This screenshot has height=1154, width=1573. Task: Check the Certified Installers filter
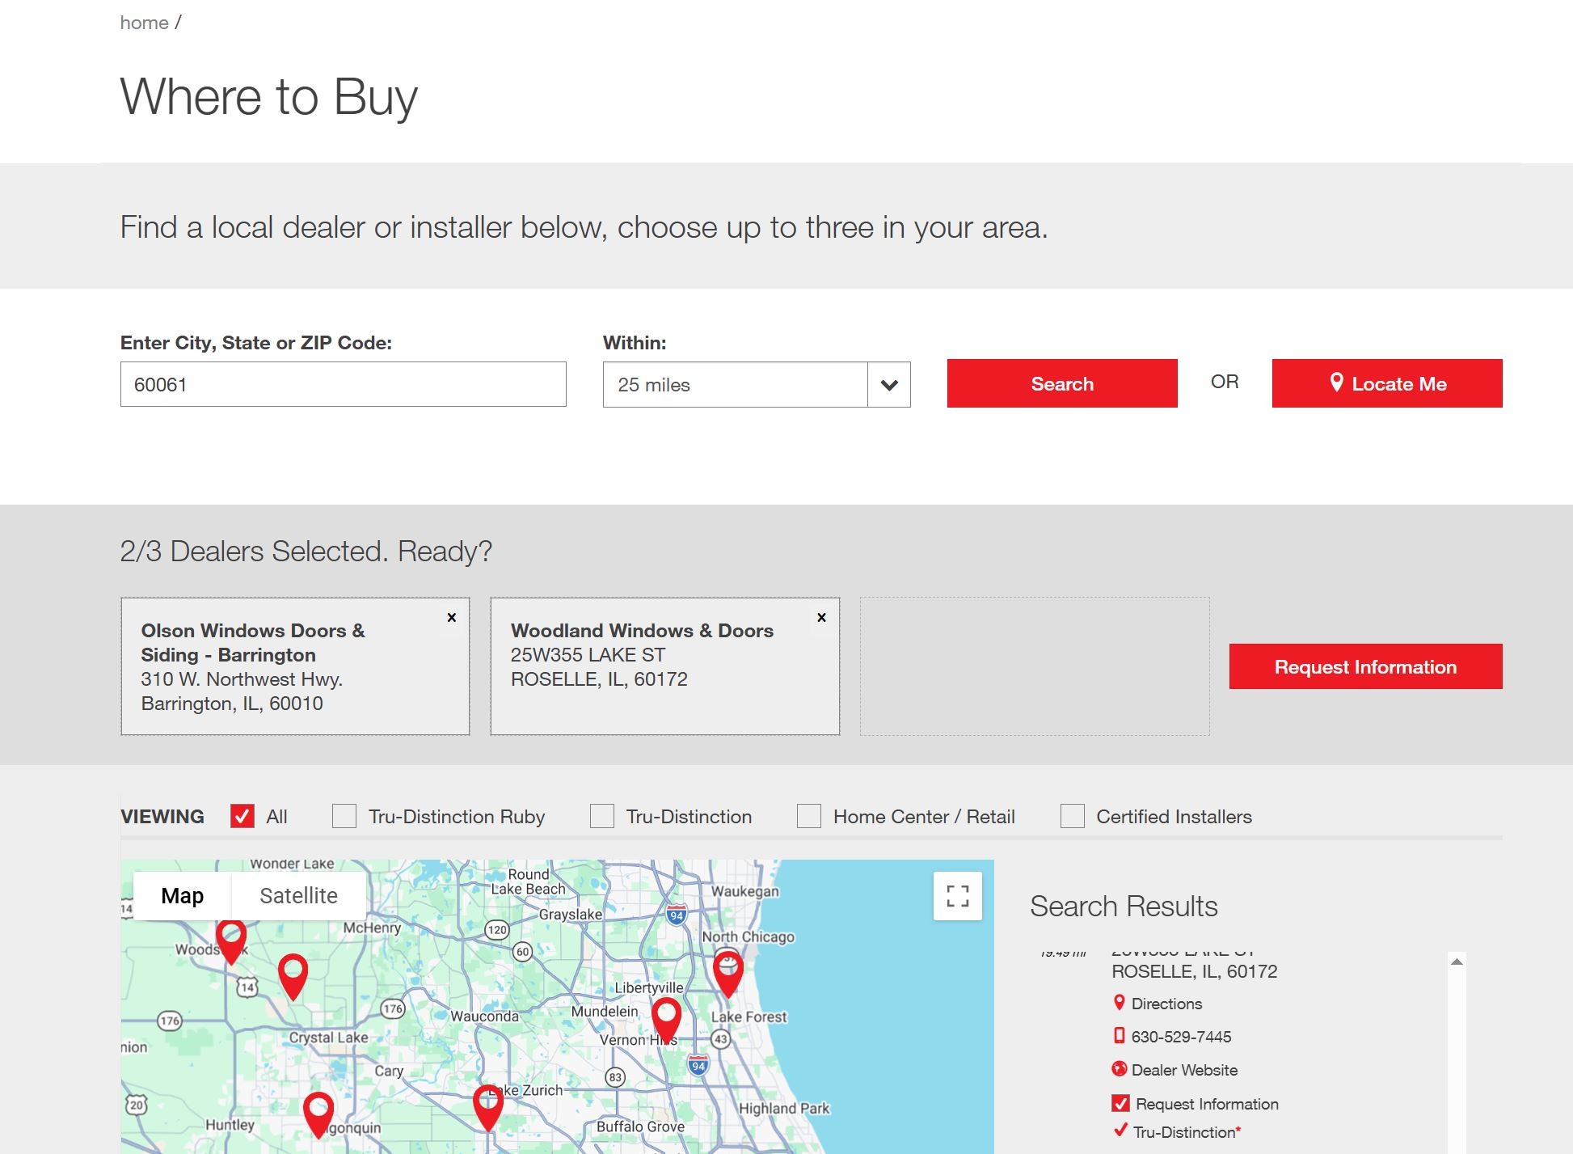(1072, 816)
